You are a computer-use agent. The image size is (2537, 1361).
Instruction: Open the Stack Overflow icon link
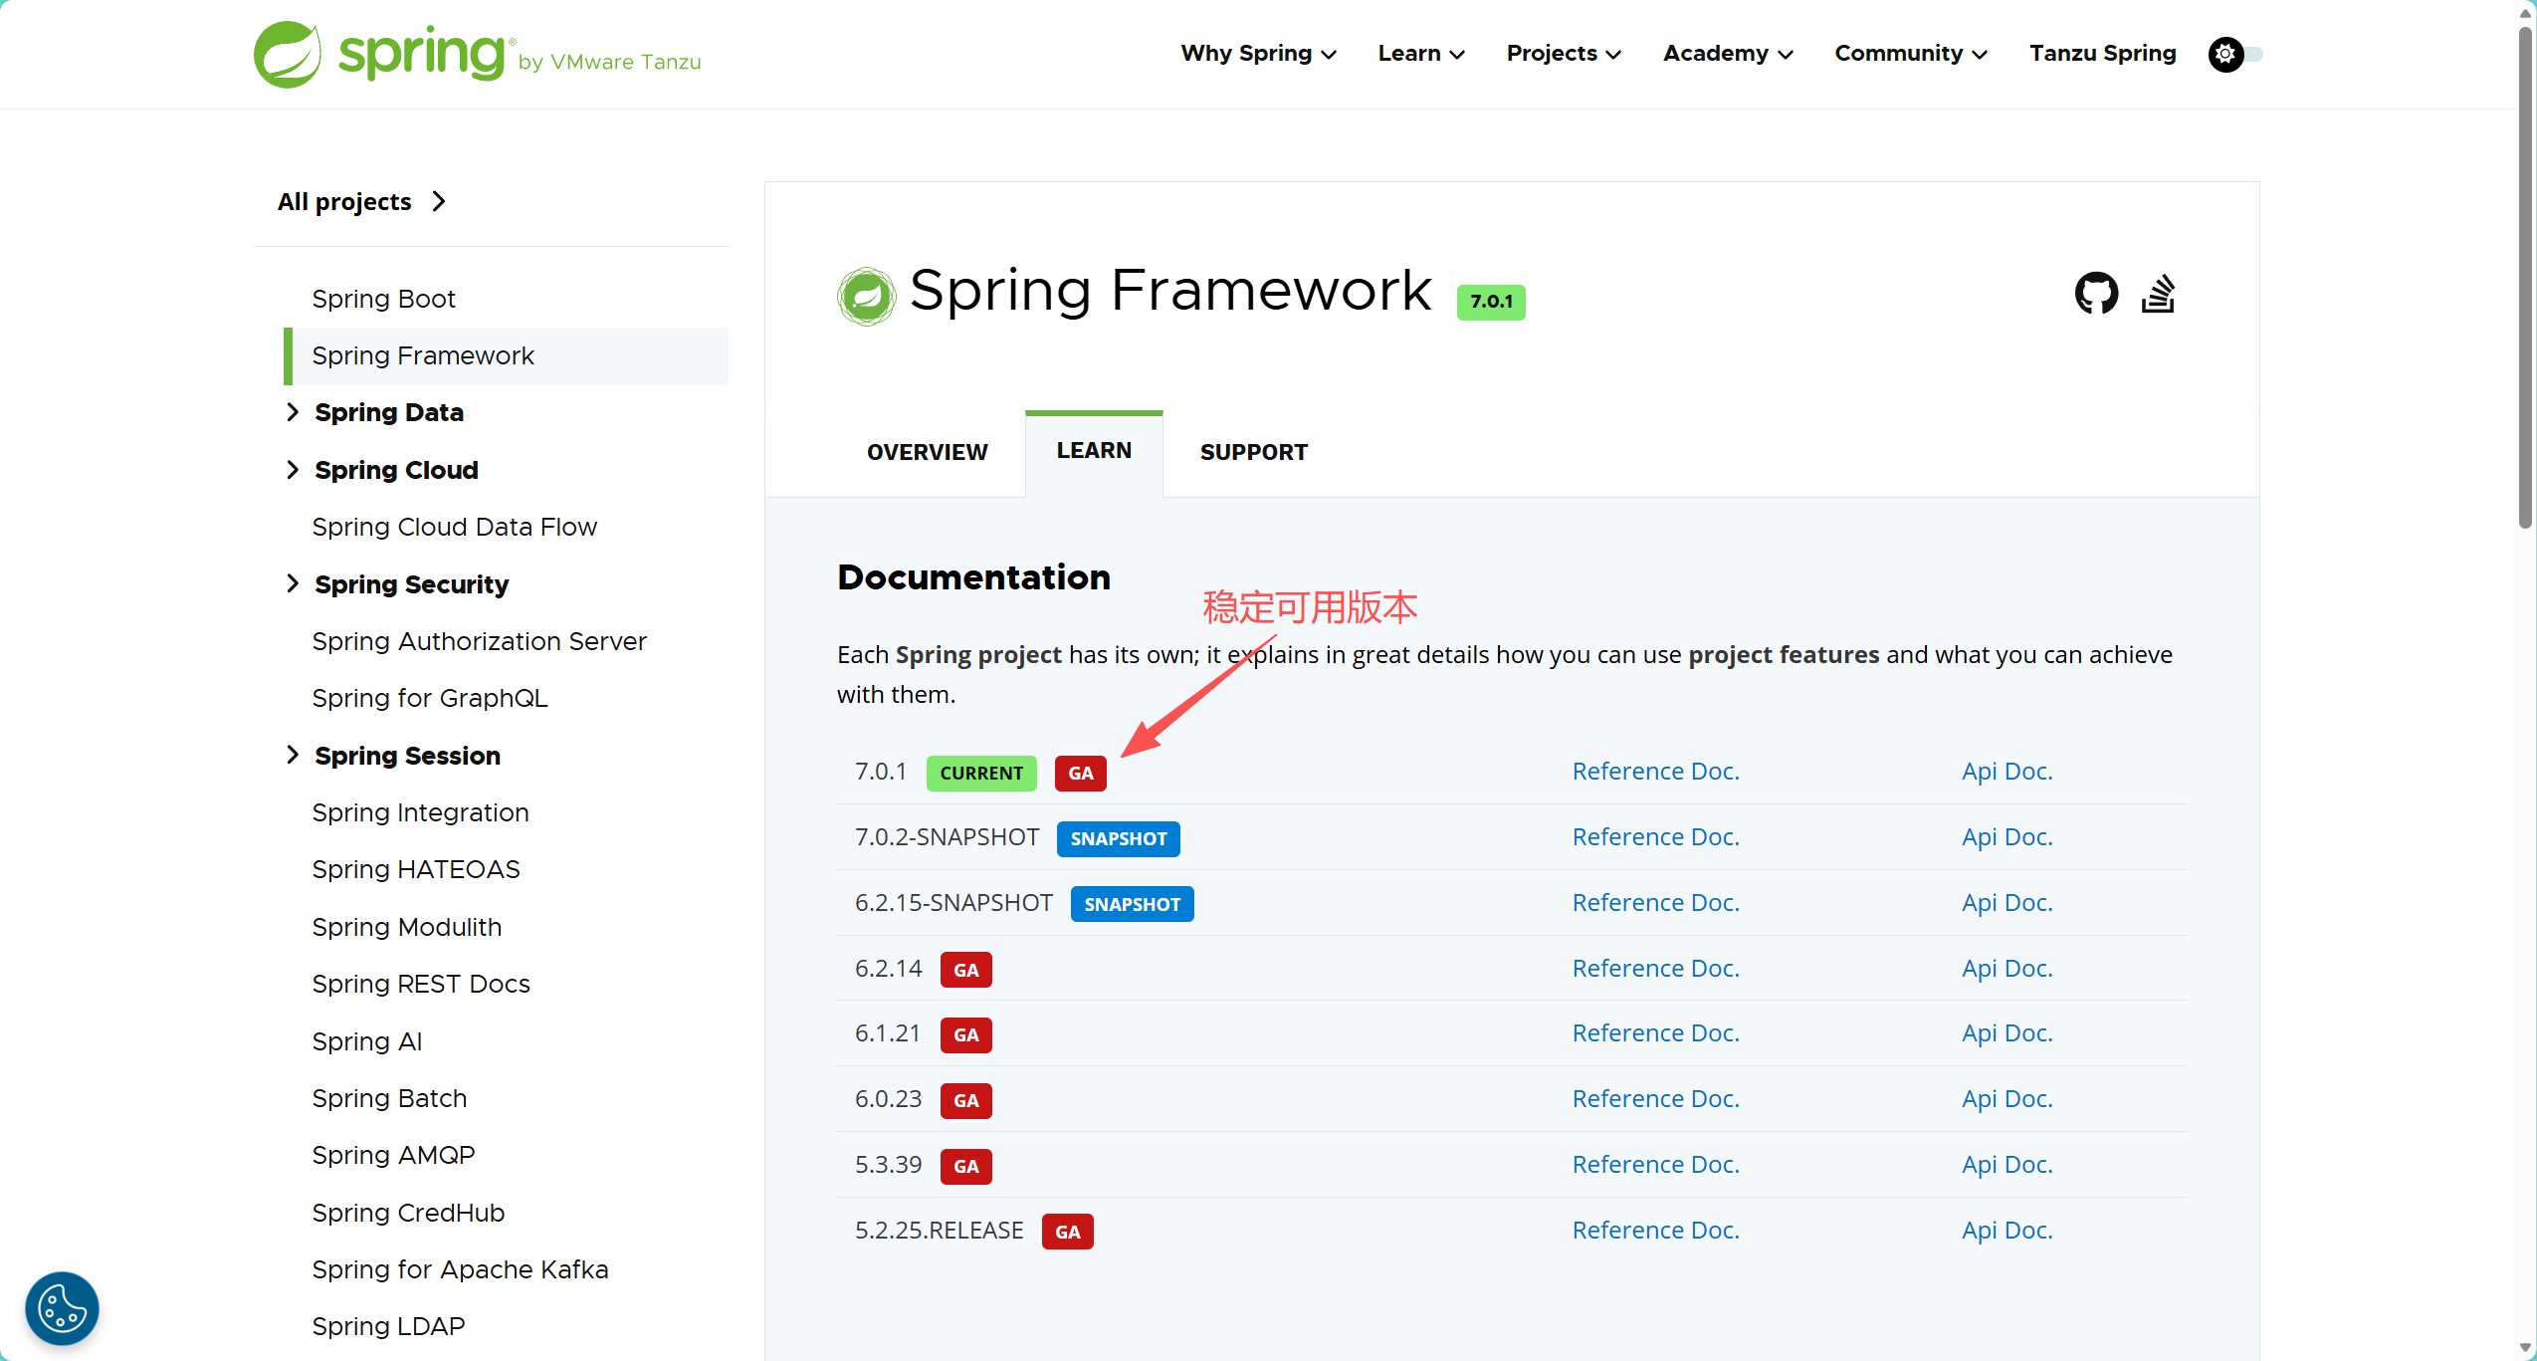(x=2157, y=294)
